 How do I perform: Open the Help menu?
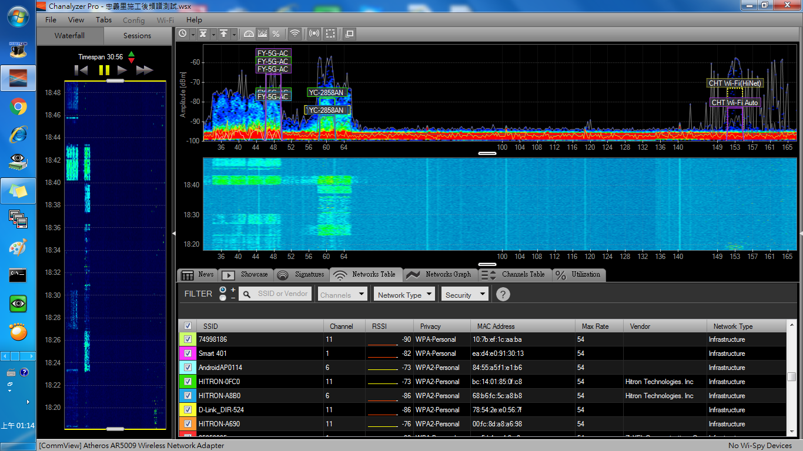(194, 20)
